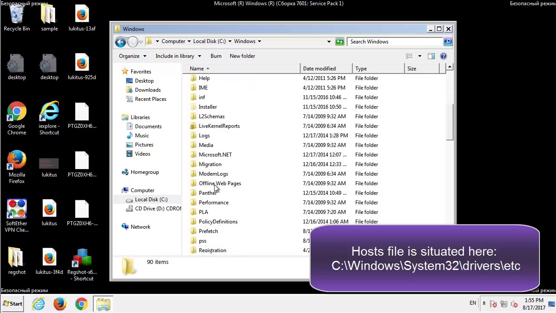This screenshot has height=313, width=556.
Task: Click the Explorer Forward arrow button
Action: coord(132,42)
